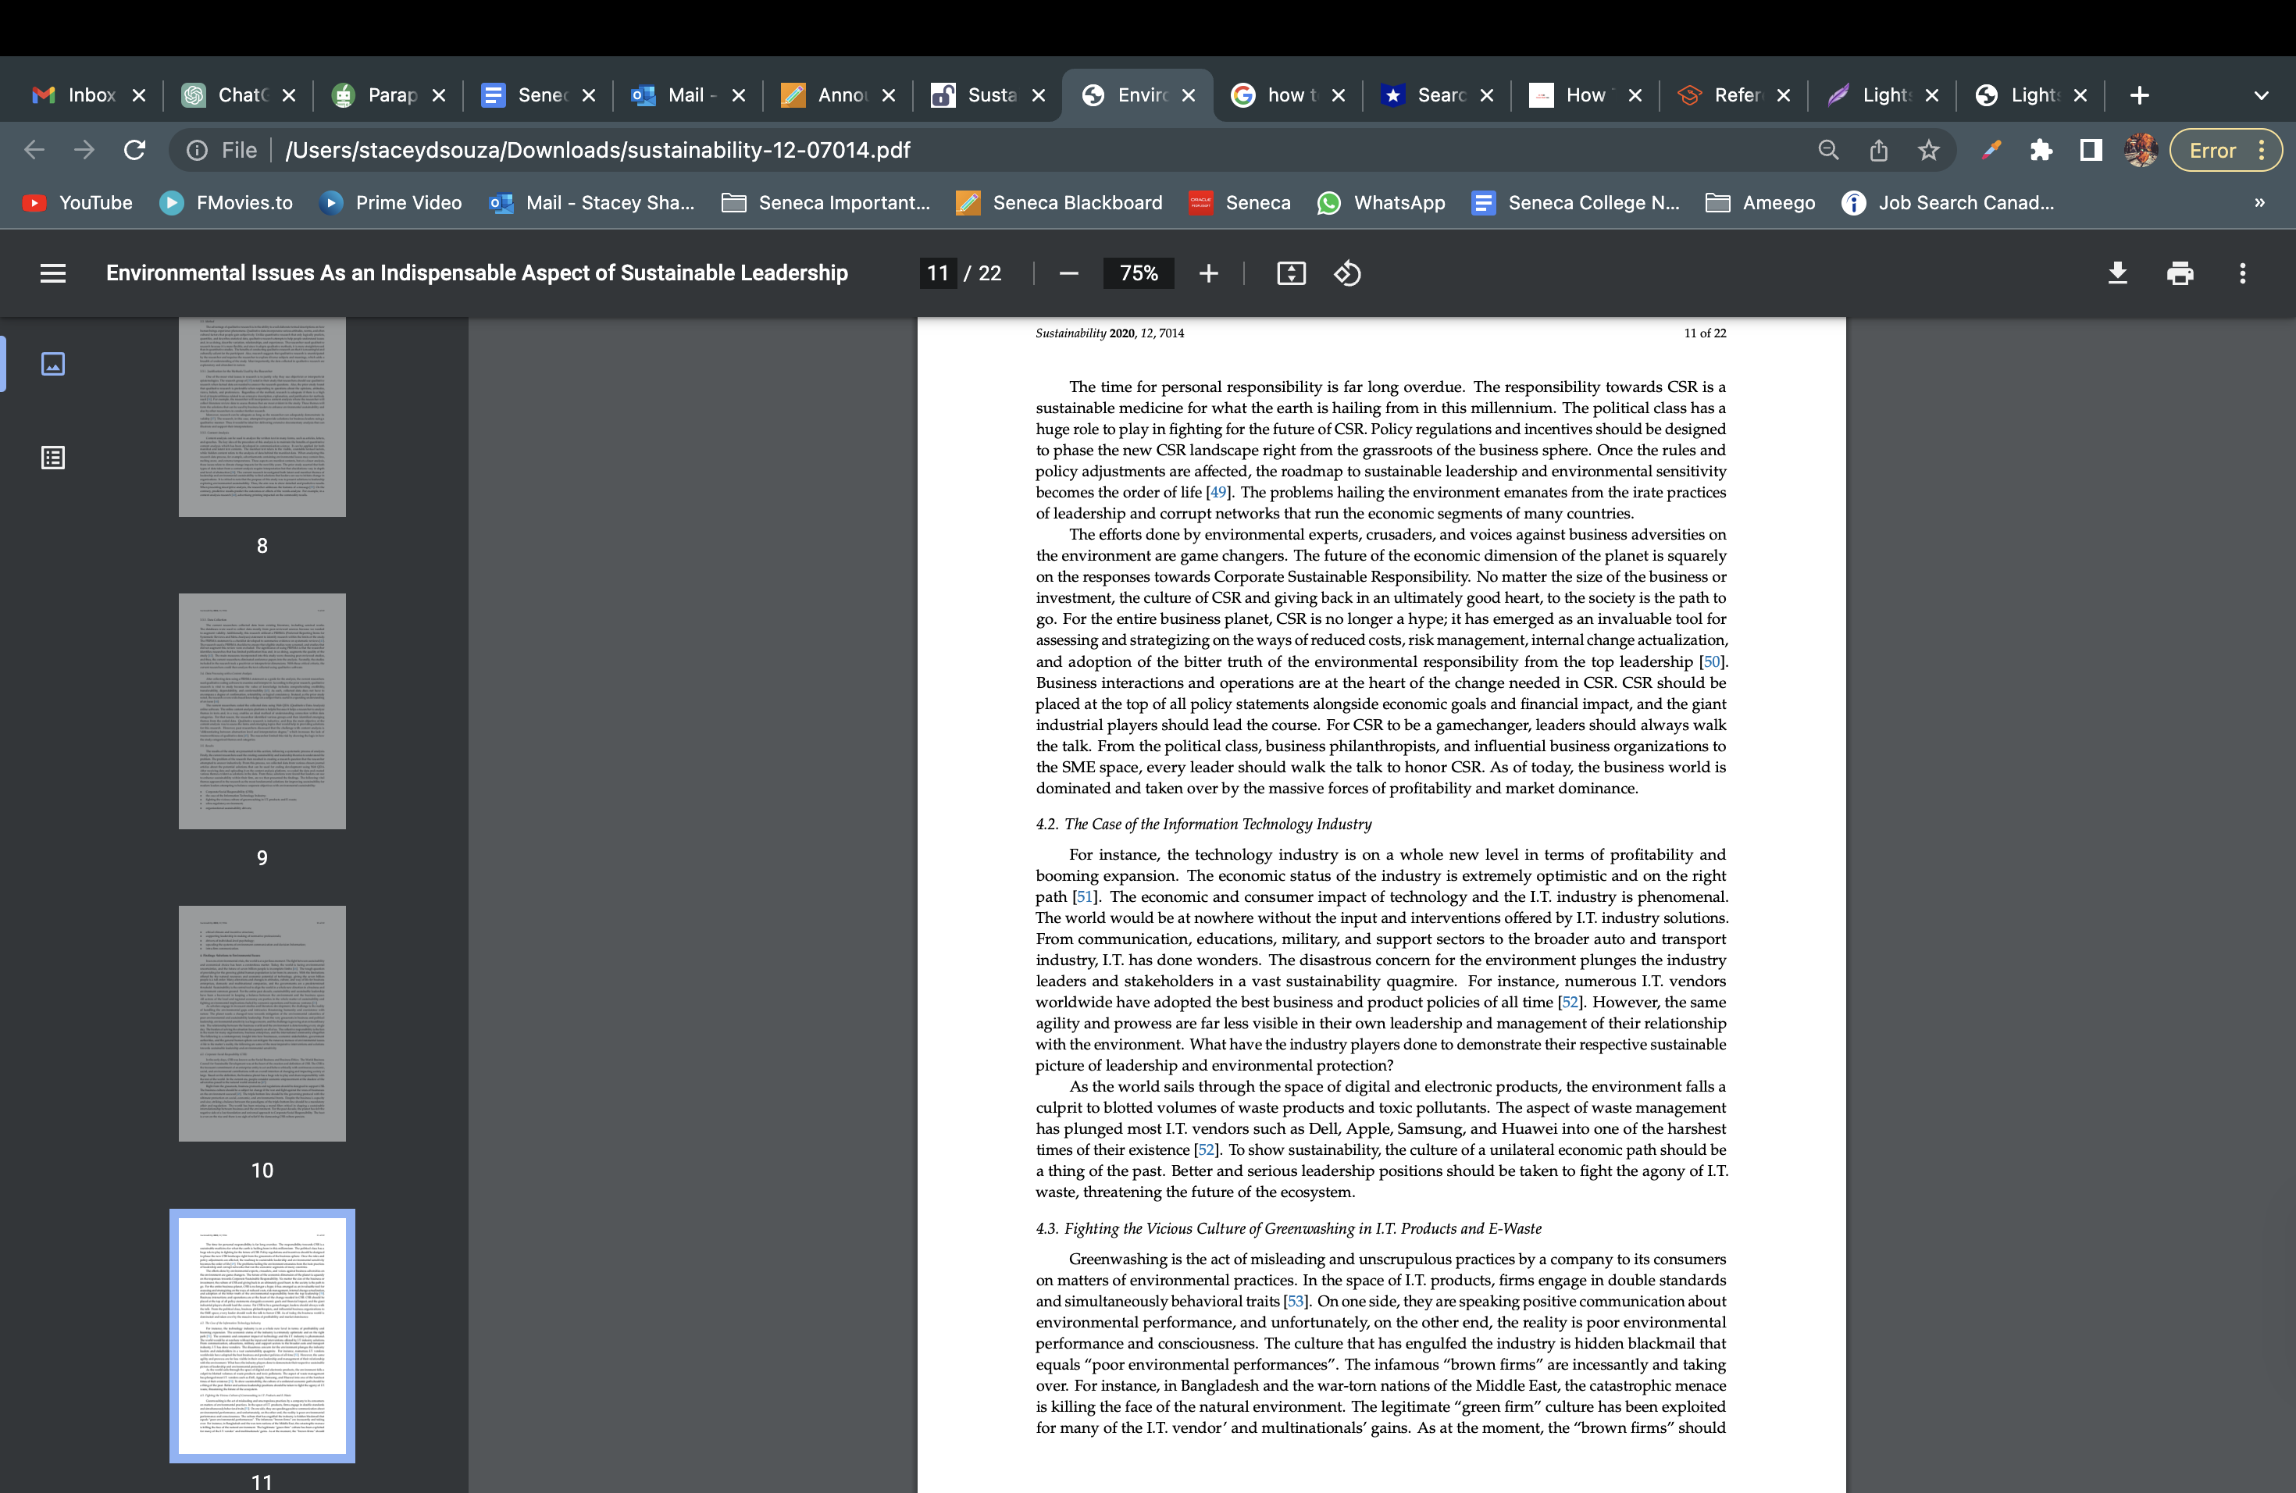Open the Seneca bookmark with red icon

(1239, 202)
